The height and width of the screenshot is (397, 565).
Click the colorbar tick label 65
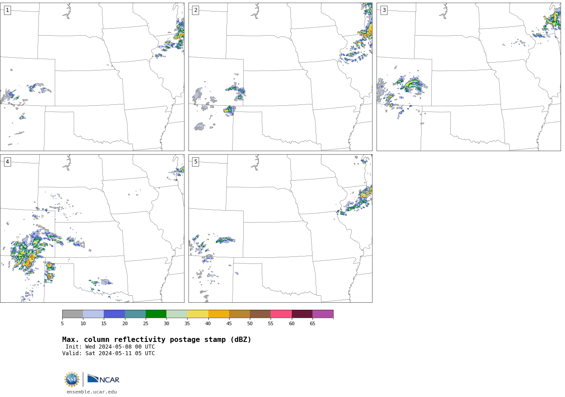pyautogui.click(x=313, y=323)
